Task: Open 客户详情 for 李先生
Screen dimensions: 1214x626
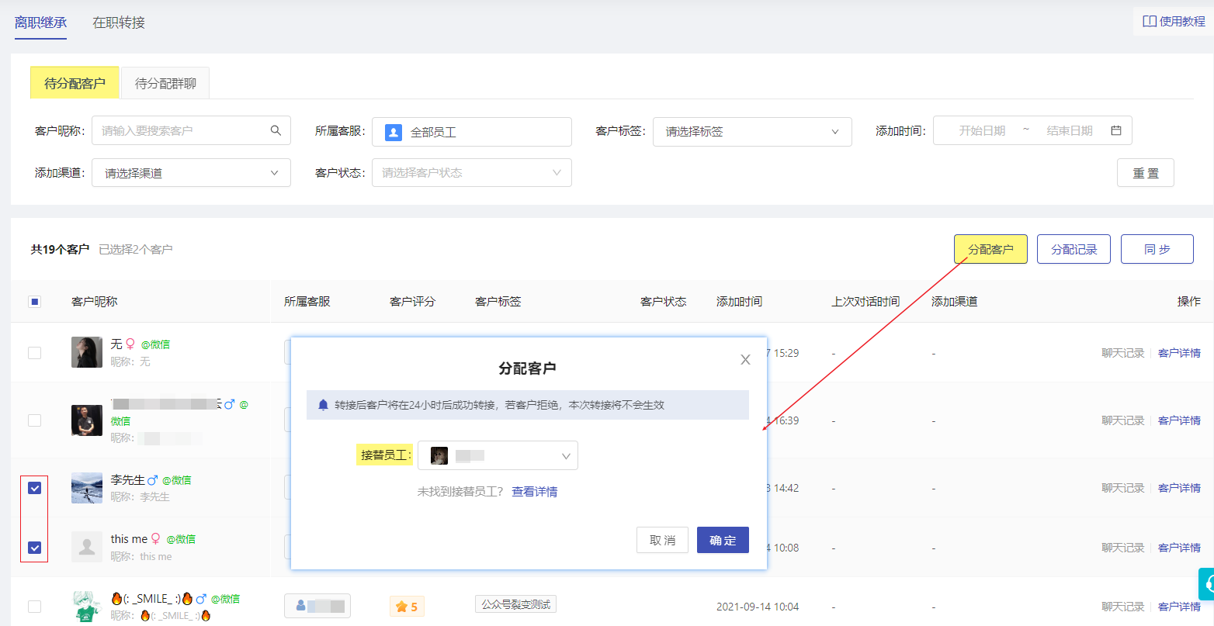Action: [1179, 488]
